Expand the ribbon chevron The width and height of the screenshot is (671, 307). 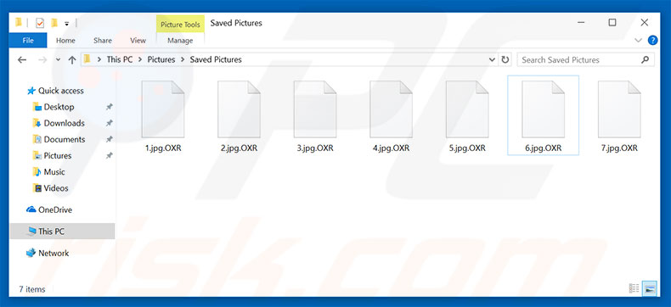point(639,41)
